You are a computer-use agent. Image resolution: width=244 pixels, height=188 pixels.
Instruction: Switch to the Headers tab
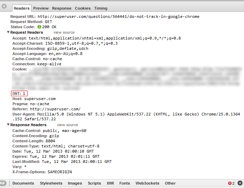[21, 8]
